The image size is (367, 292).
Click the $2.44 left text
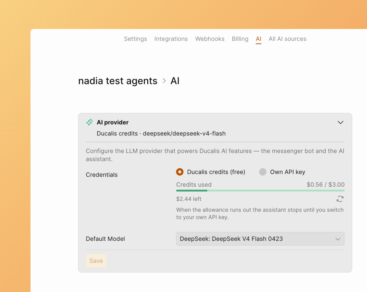[189, 199]
